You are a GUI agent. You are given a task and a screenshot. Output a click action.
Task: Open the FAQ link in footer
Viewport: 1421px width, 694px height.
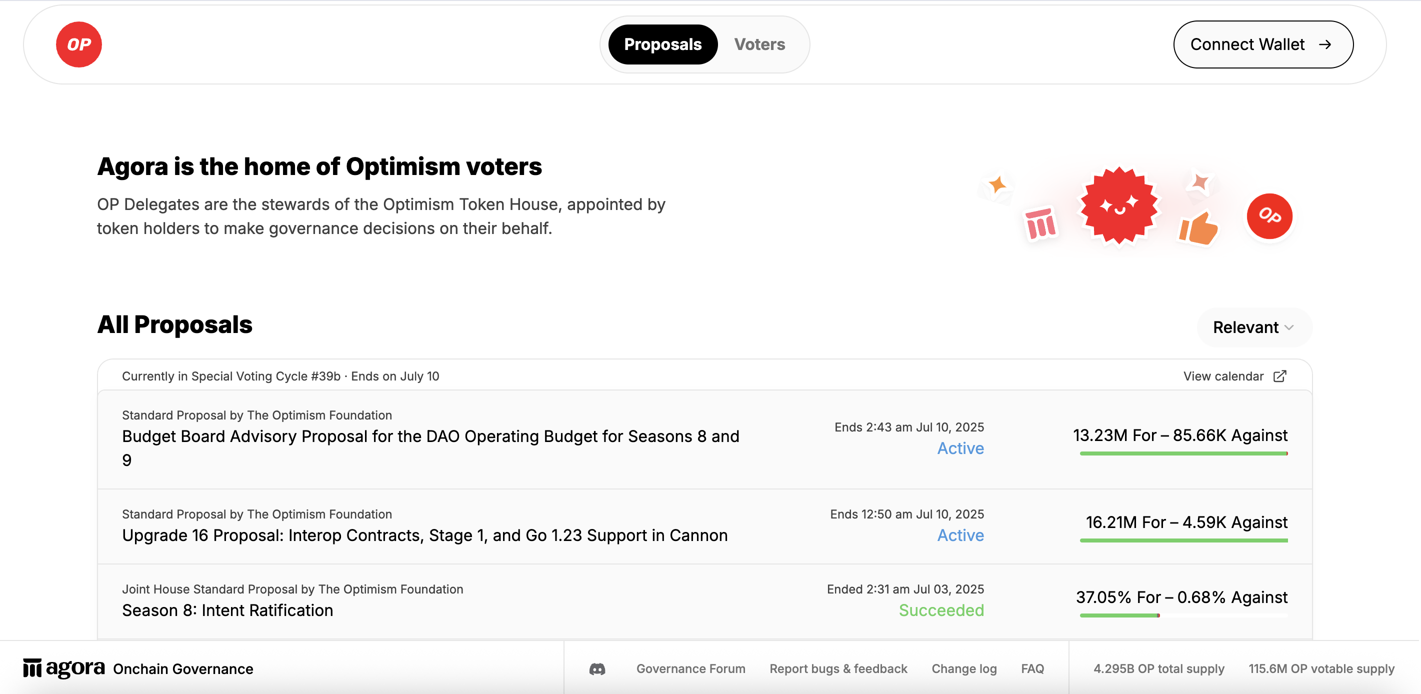pyautogui.click(x=1032, y=668)
